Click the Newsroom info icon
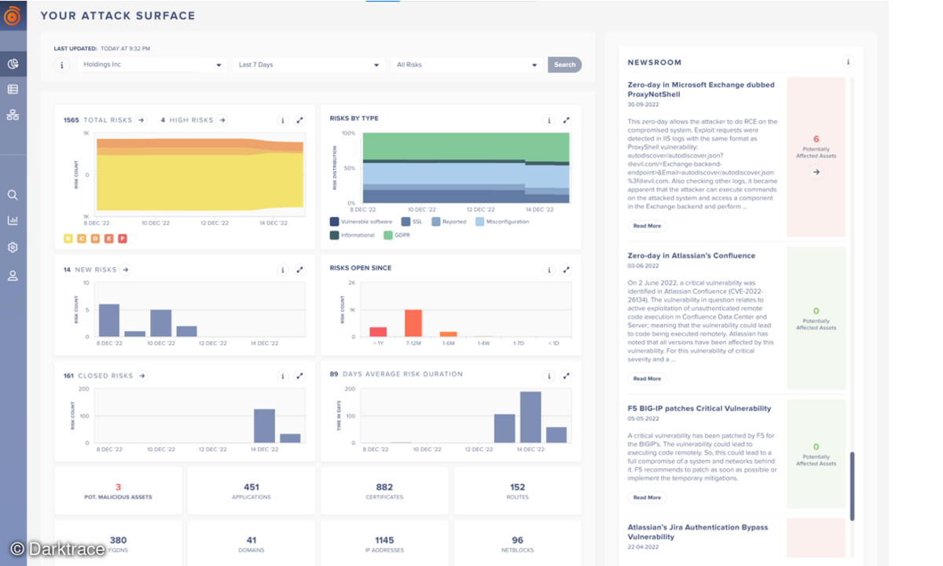The height and width of the screenshot is (566, 943). (847, 61)
